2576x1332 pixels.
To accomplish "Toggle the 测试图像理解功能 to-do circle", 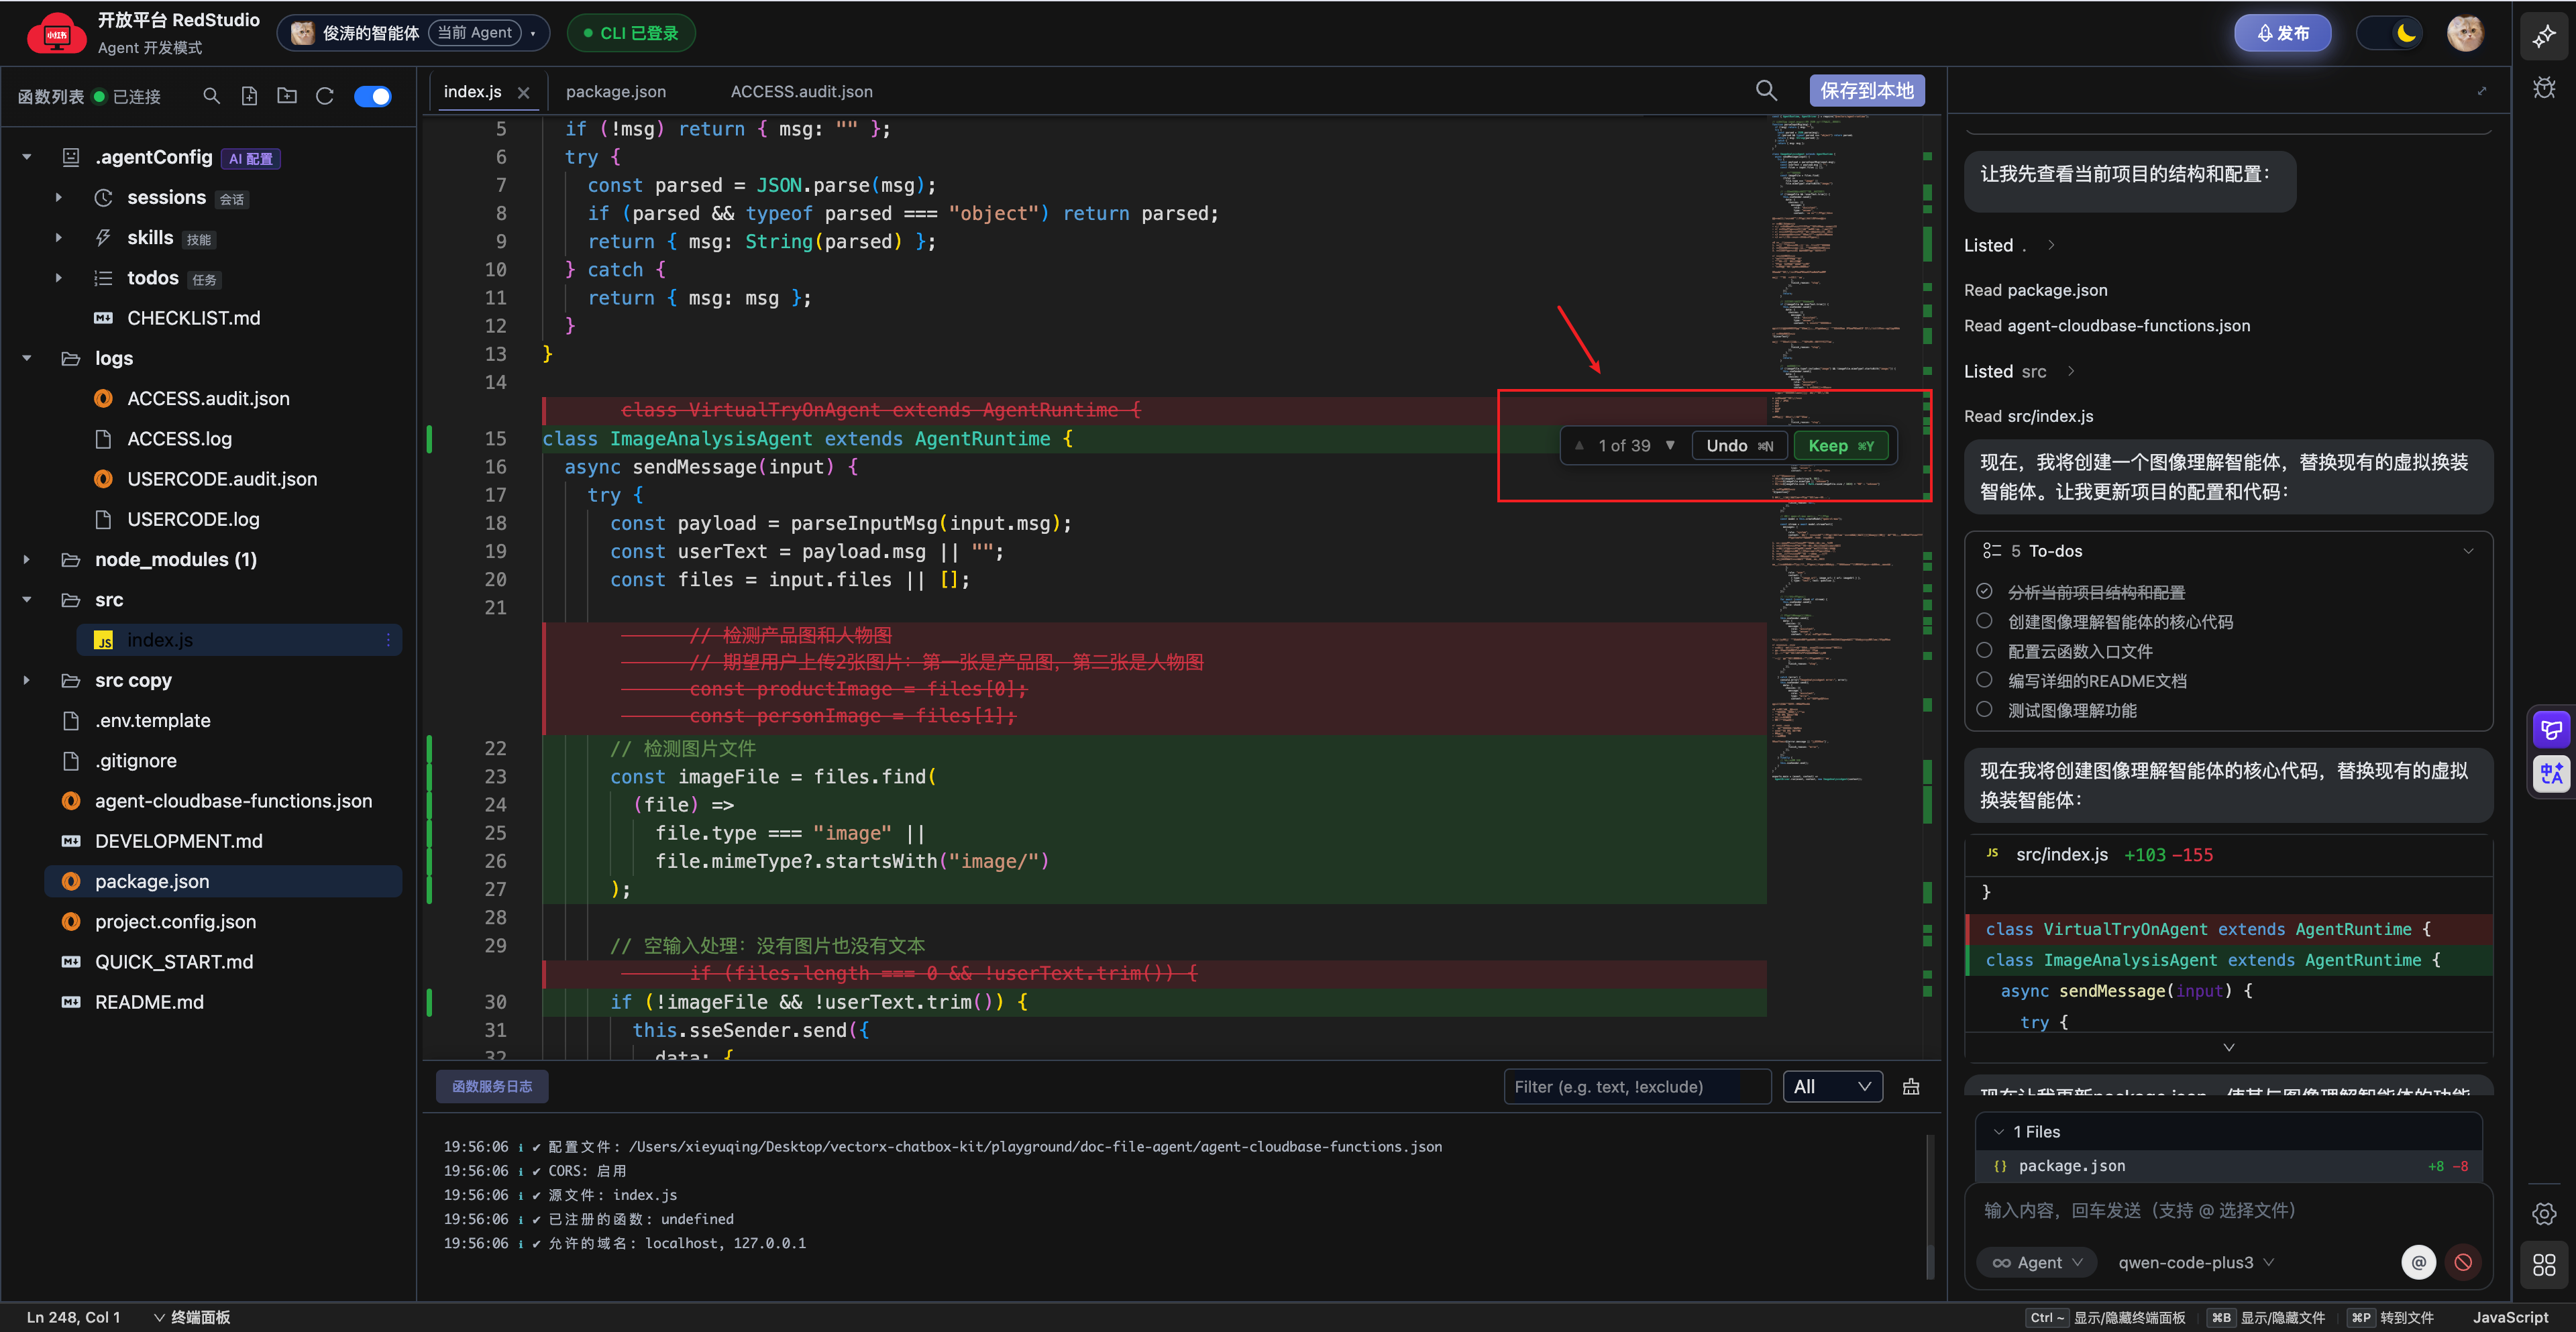I will tap(1985, 709).
